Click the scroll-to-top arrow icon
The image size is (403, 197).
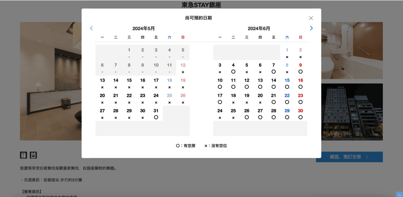click(x=399, y=195)
